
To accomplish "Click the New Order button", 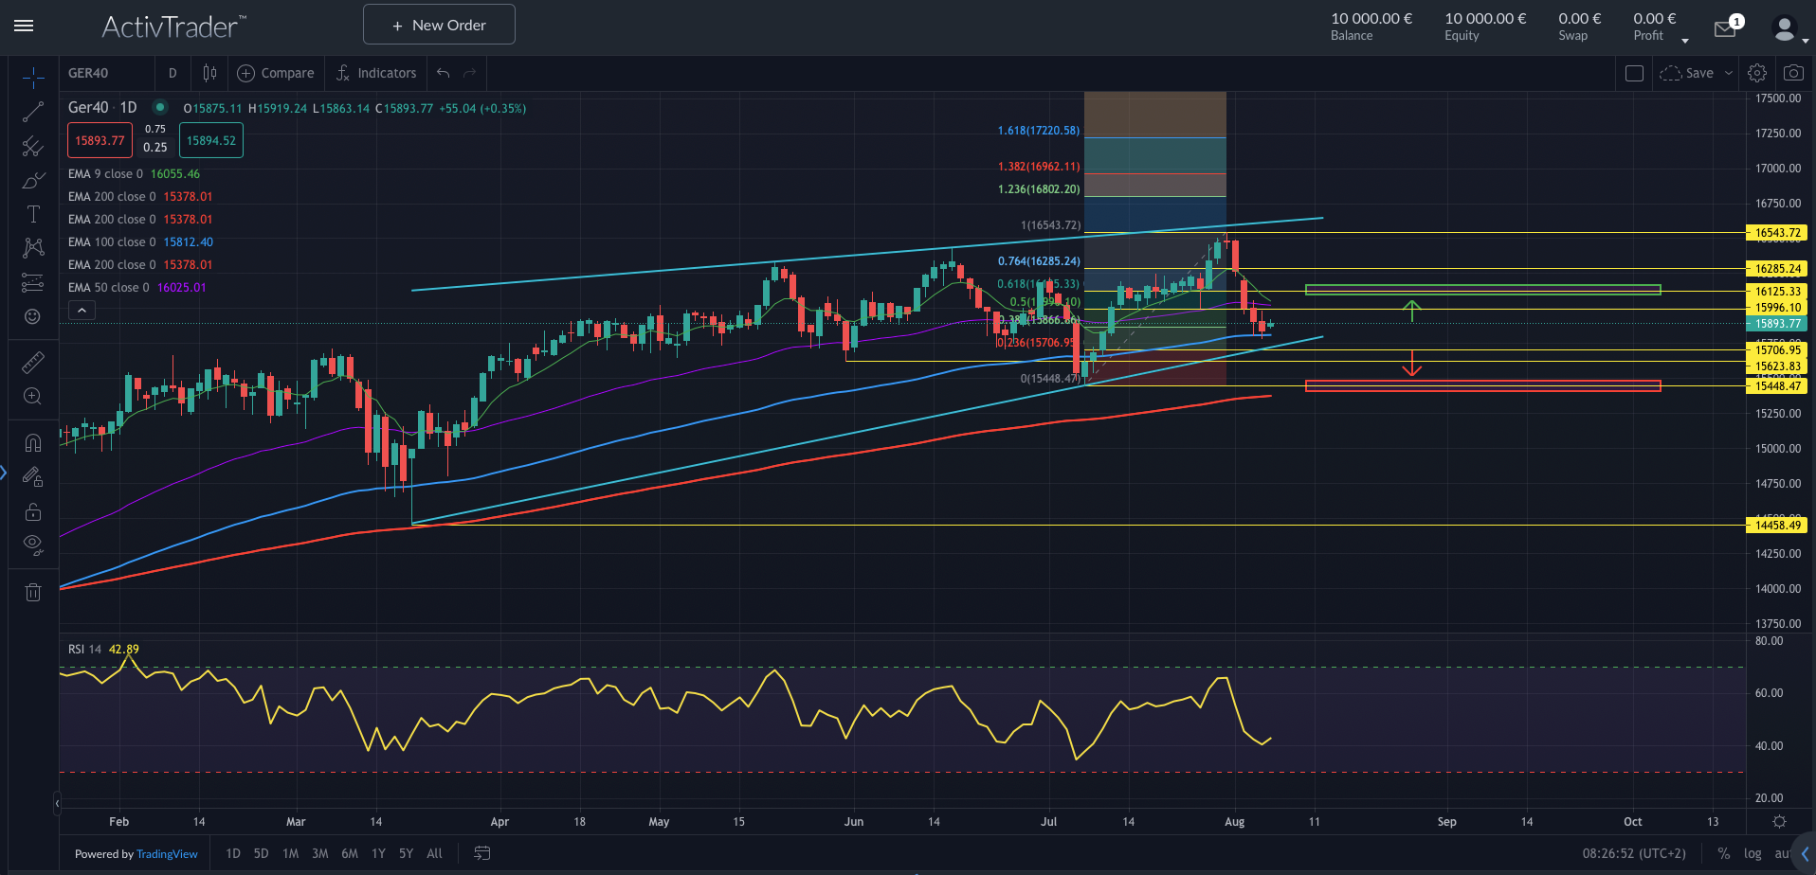I will pos(438,24).
